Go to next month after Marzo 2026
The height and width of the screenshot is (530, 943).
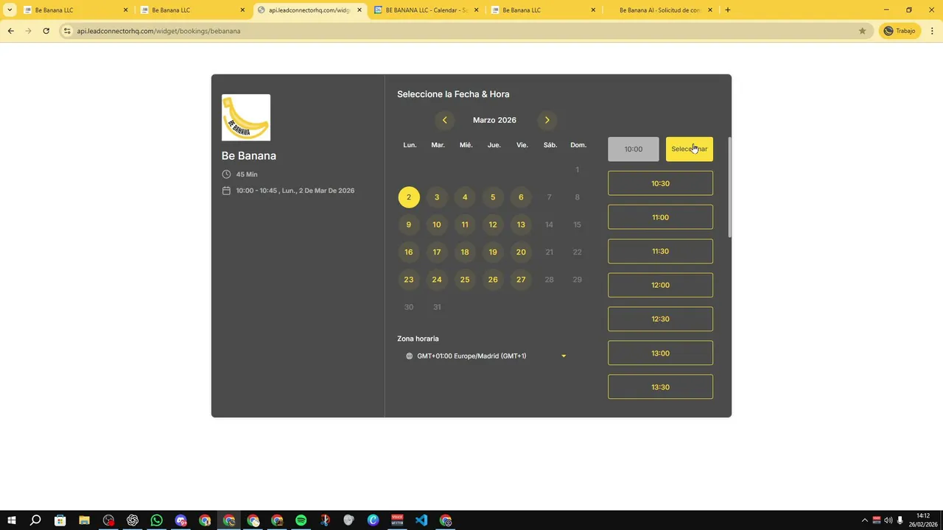click(x=547, y=120)
